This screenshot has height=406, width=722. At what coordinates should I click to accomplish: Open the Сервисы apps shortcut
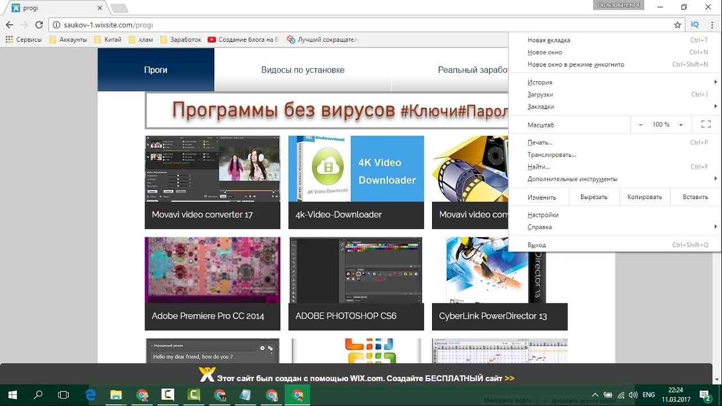coord(24,39)
